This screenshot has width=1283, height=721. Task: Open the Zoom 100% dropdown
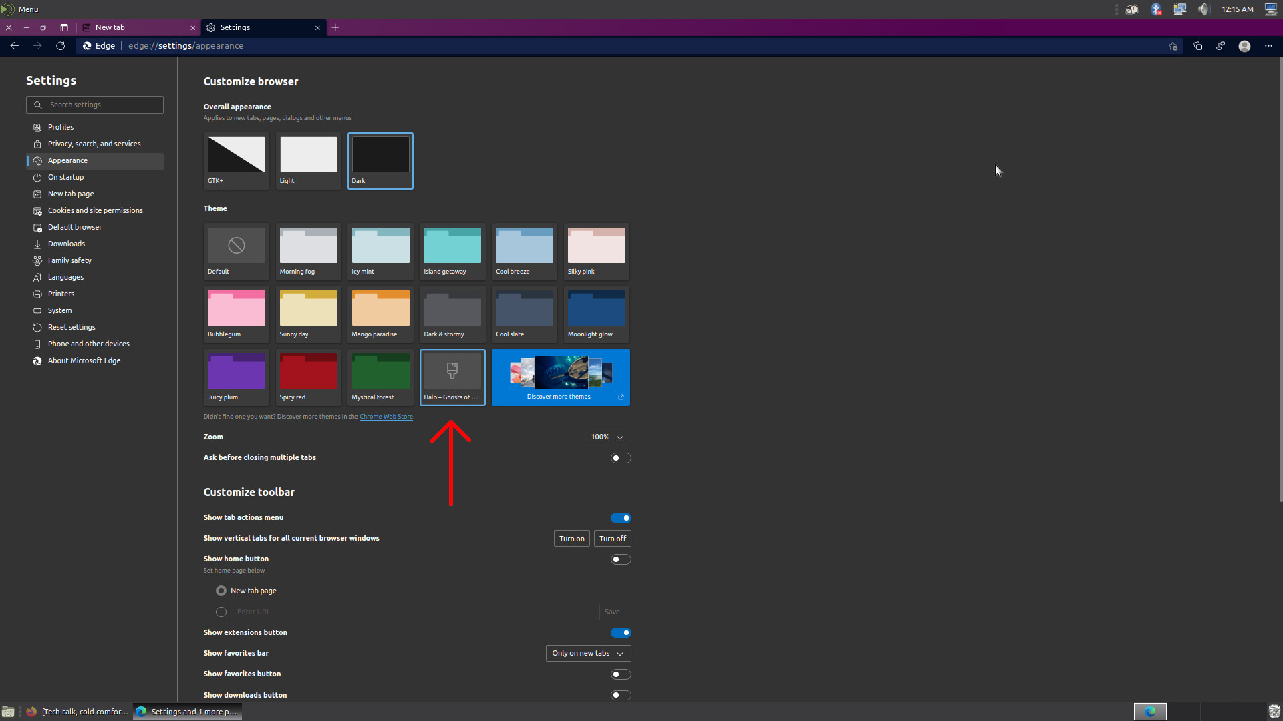point(607,437)
